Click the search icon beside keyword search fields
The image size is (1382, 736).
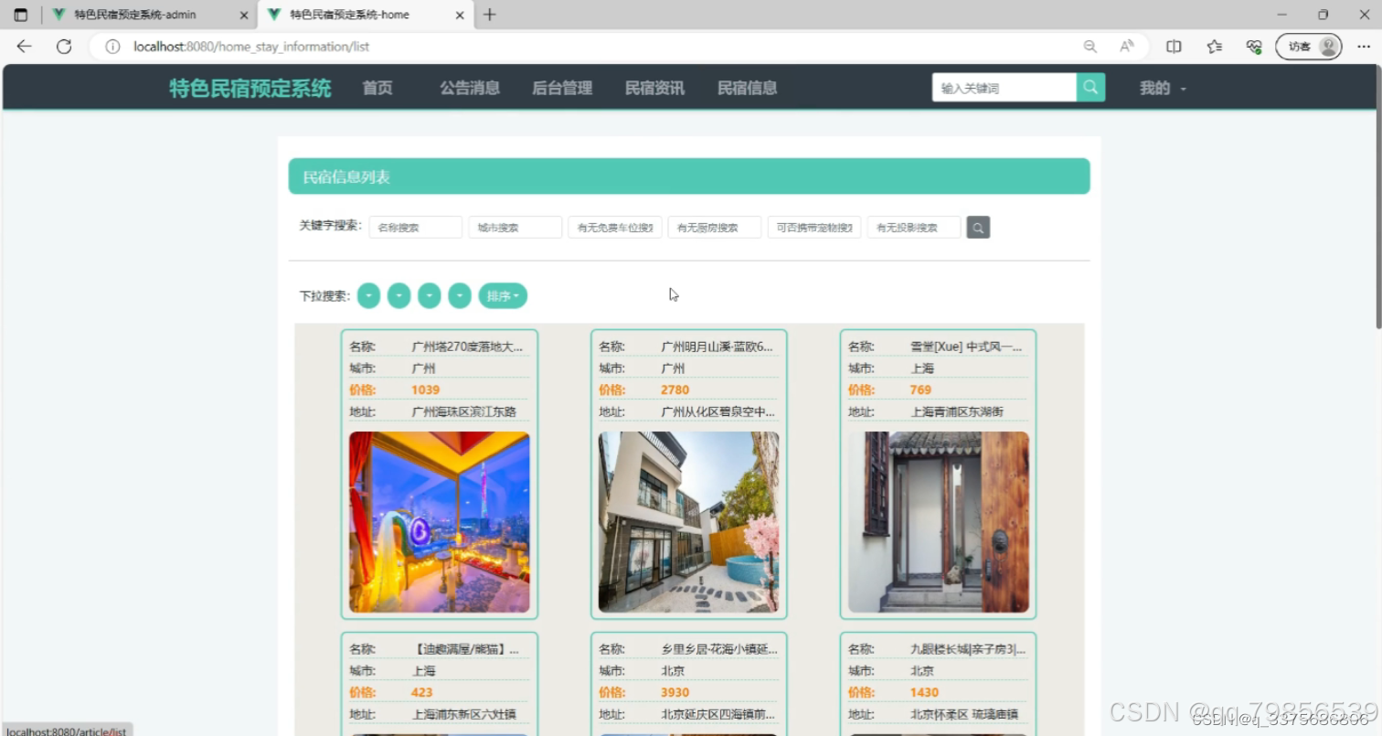pyautogui.click(x=978, y=227)
